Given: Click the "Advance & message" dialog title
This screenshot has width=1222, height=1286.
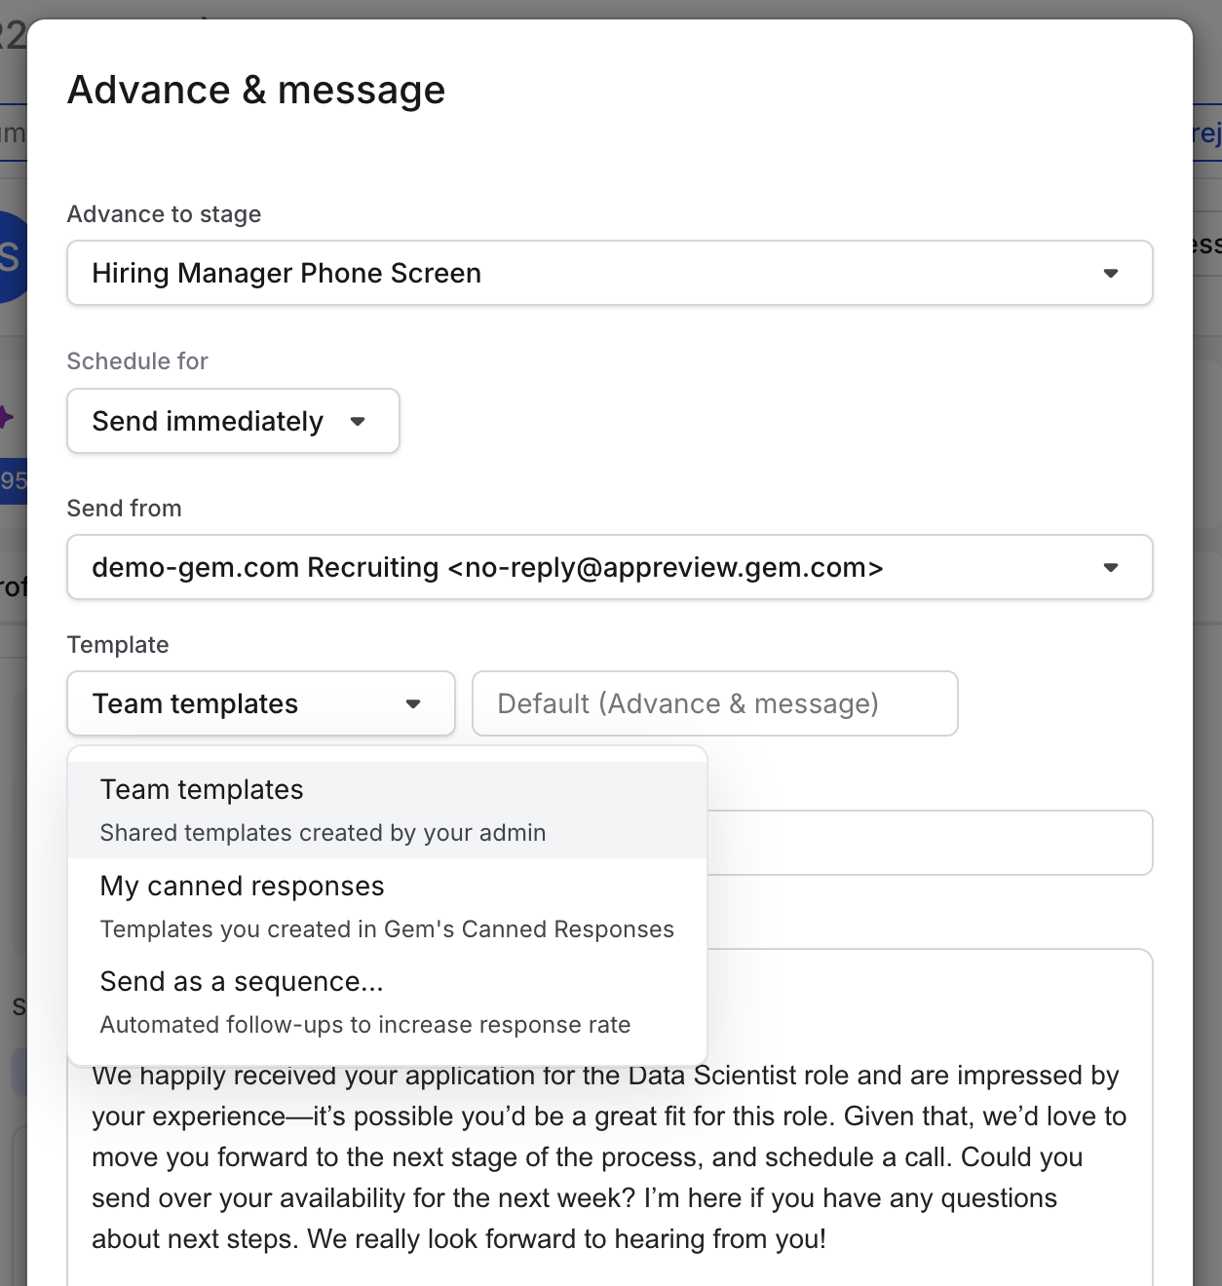Looking at the screenshot, I should (x=256, y=91).
